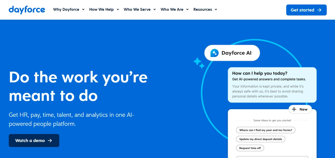Click 'Some ideas to get you started' text
Screen dimensions: 335x158
coord(272,120)
